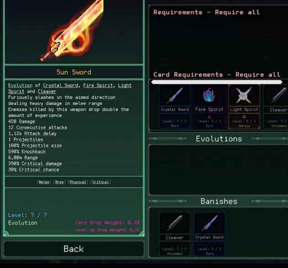This screenshot has width=288, height=268.
Task: Click the Melee tag
Action: [x=44, y=182]
